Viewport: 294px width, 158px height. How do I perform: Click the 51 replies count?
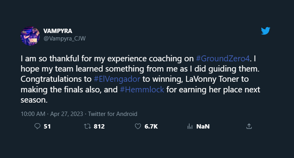click(x=47, y=127)
